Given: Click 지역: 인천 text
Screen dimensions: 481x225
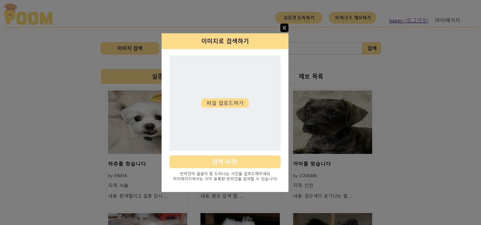Looking at the screenshot, I should coord(303,186).
